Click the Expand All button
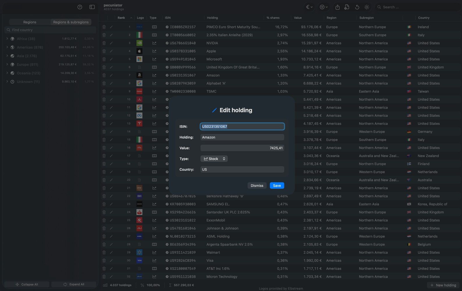 point(74,285)
